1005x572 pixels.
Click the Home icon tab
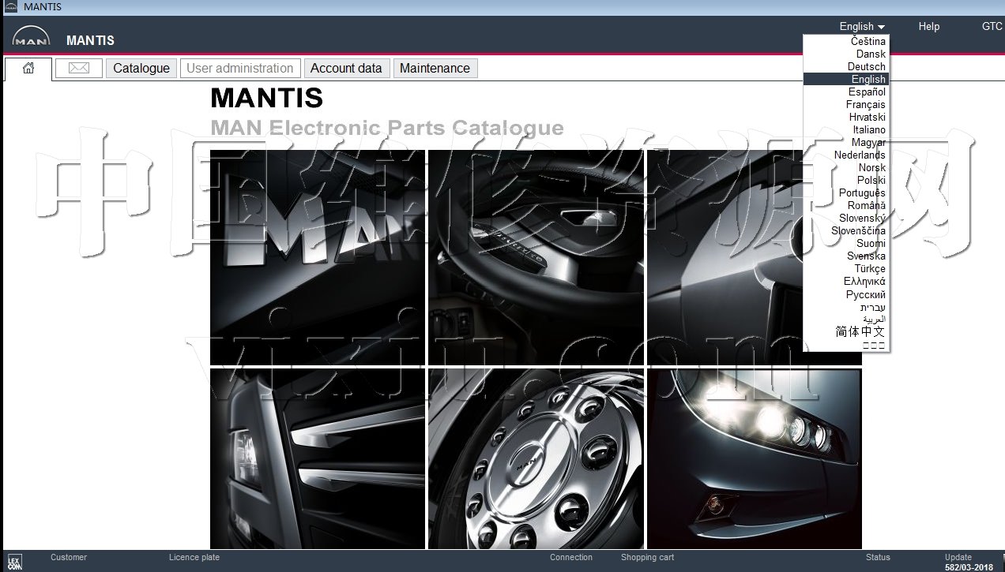[x=28, y=69]
